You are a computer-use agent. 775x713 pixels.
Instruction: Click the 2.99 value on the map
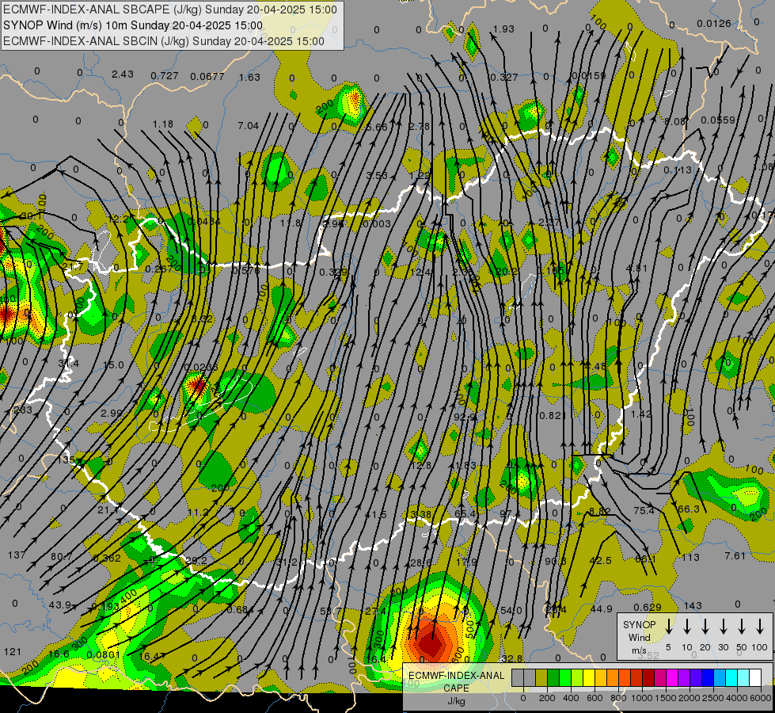[x=111, y=413]
